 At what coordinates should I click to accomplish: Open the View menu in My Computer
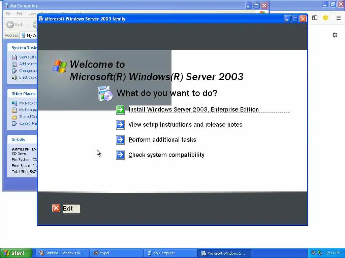[x=32, y=14]
